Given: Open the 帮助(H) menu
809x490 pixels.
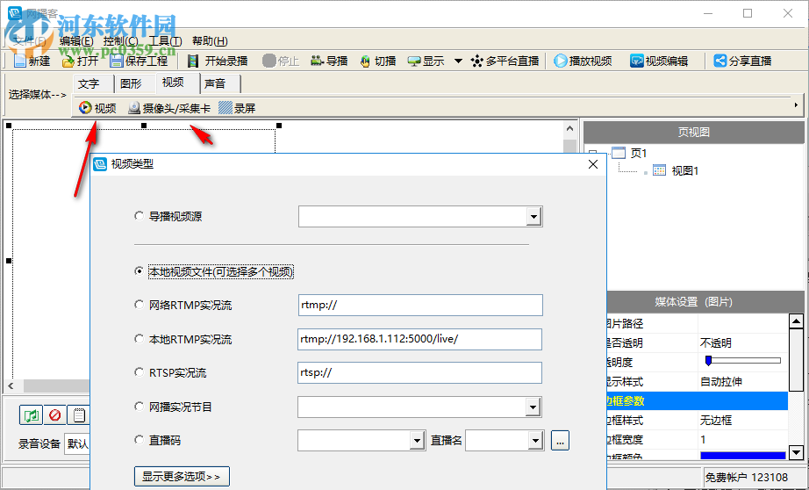Looking at the screenshot, I should tap(210, 41).
